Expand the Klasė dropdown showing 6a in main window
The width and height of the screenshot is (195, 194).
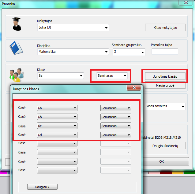(x=60, y=76)
